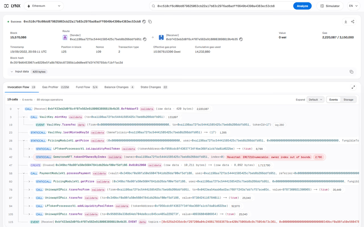Click the Analyze button

pyautogui.click(x=302, y=6)
